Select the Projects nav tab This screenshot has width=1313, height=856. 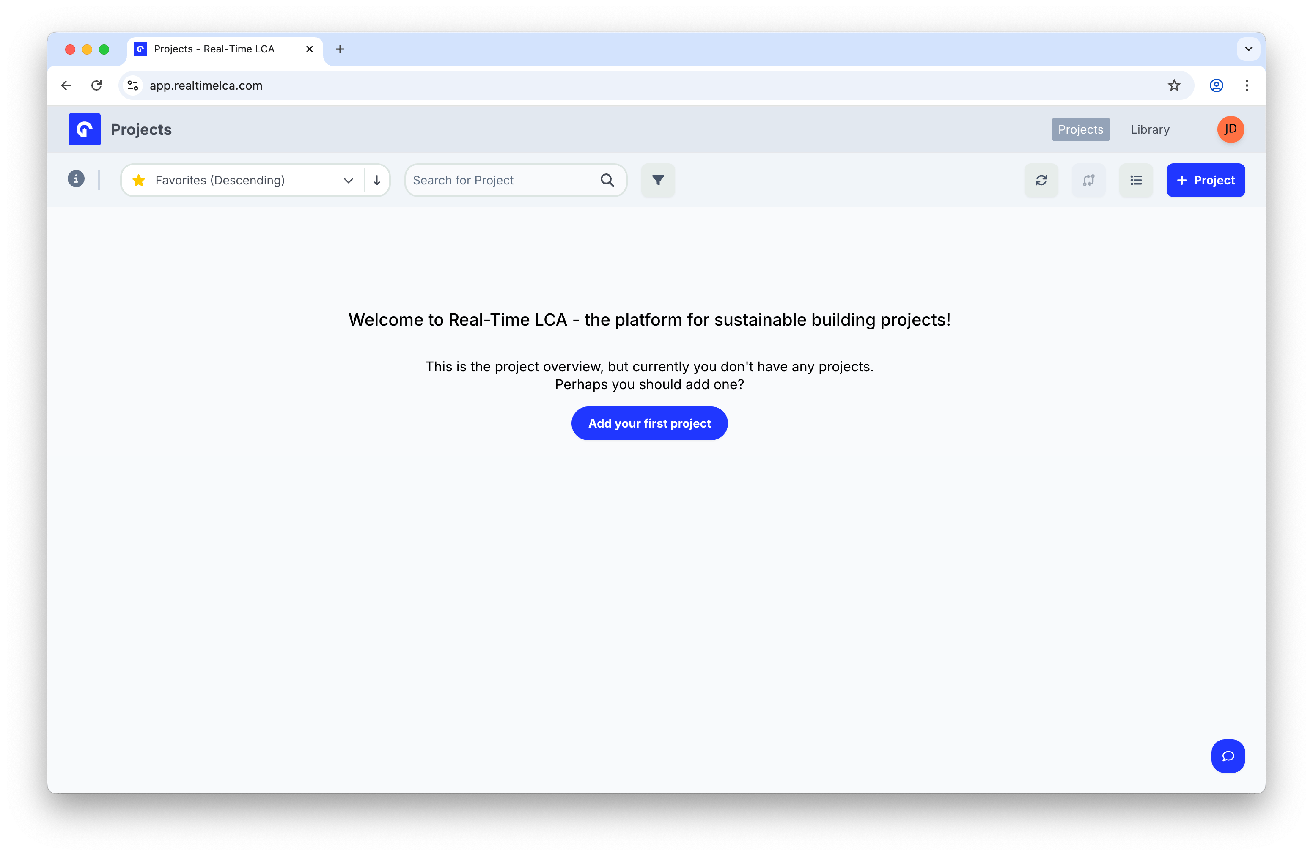pyautogui.click(x=1080, y=129)
